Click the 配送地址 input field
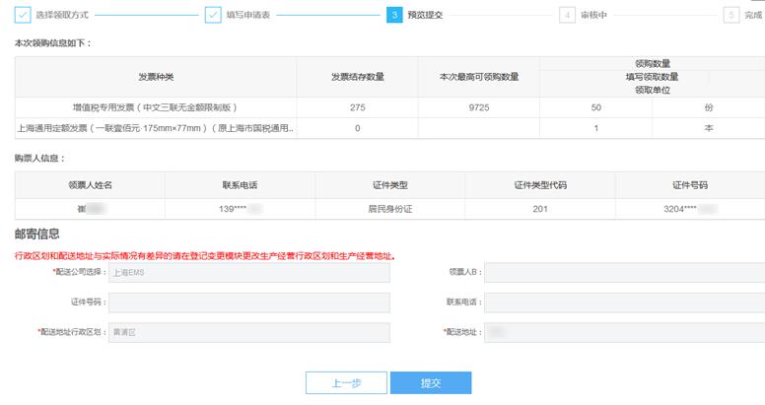Image resolution: width=765 pixels, height=405 pixels. (x=623, y=333)
